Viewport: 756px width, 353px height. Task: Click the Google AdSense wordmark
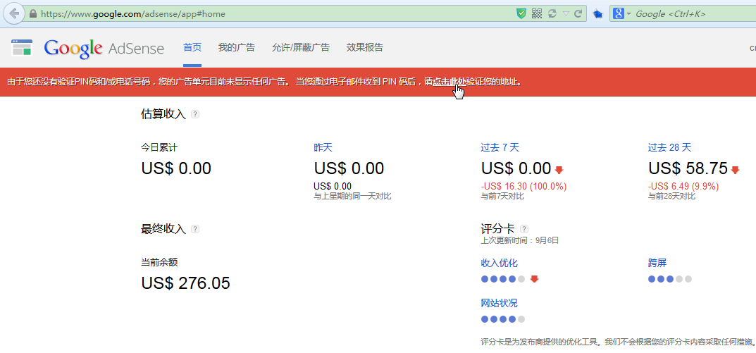(x=104, y=48)
